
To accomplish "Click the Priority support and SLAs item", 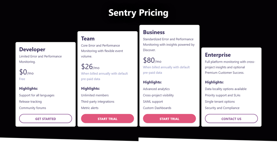I will [x=223, y=95].
